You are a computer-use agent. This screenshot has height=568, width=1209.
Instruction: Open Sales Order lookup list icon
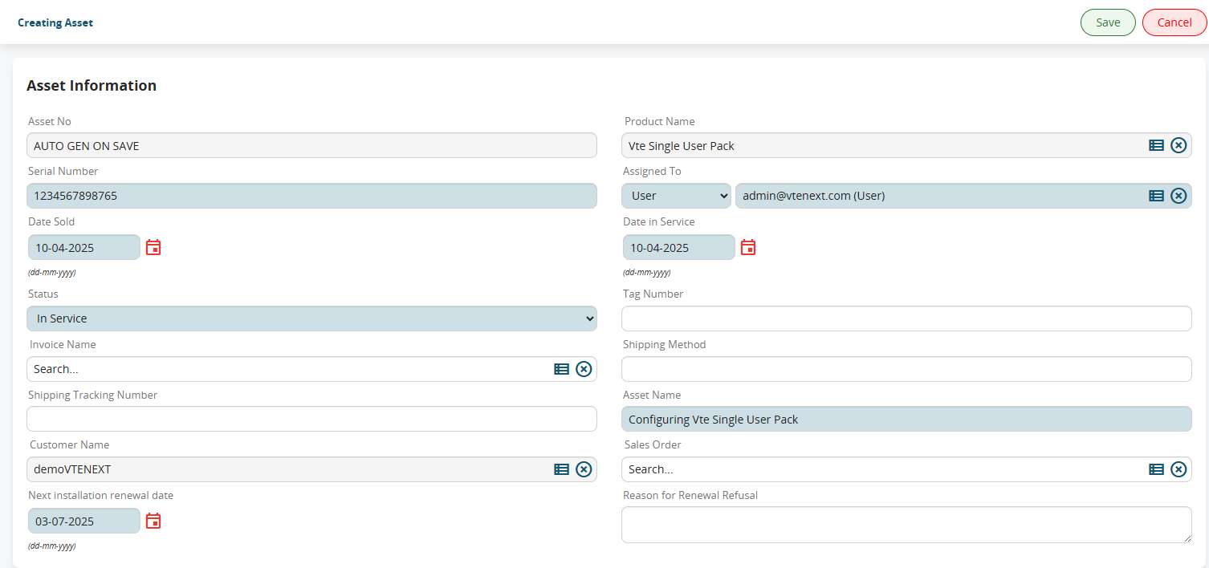pos(1156,469)
